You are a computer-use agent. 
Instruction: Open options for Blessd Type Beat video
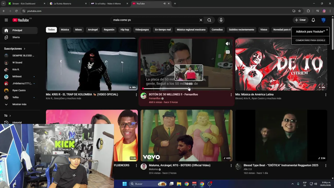pyautogui.click(x=326, y=166)
